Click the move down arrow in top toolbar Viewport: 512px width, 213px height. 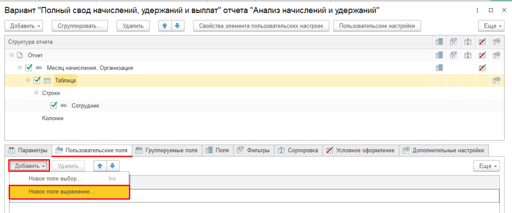click(x=176, y=26)
